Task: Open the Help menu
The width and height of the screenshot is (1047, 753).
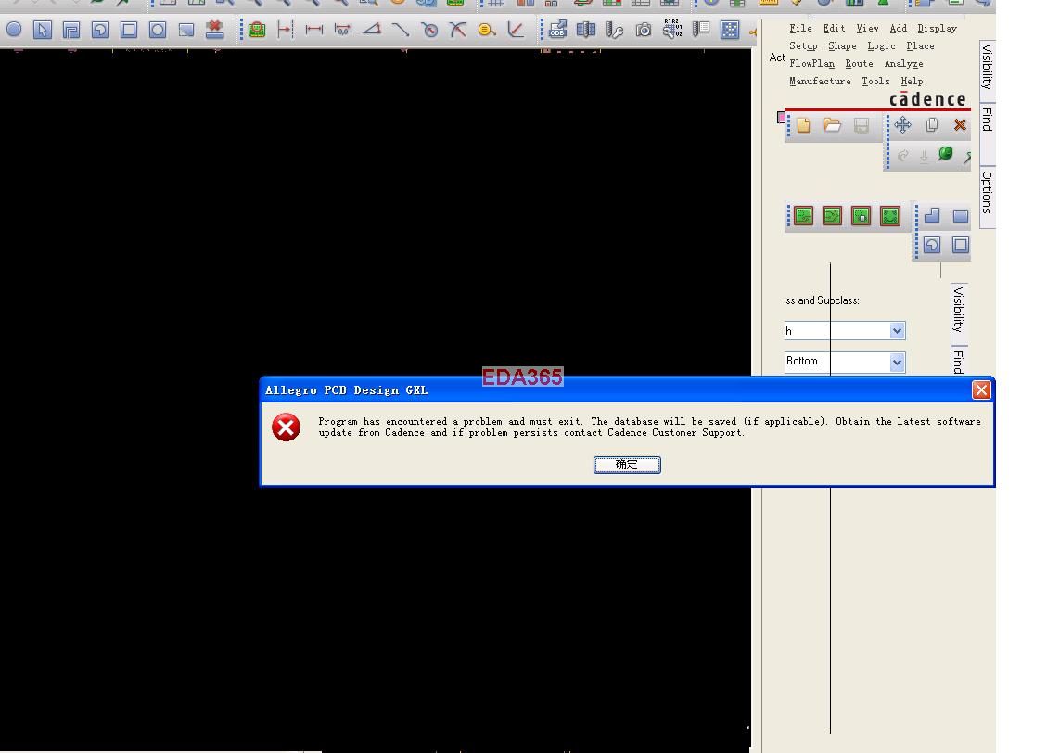Action: pos(912,81)
